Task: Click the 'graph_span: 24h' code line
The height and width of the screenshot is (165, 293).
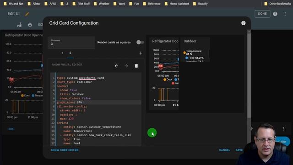Action: [x=69, y=102]
